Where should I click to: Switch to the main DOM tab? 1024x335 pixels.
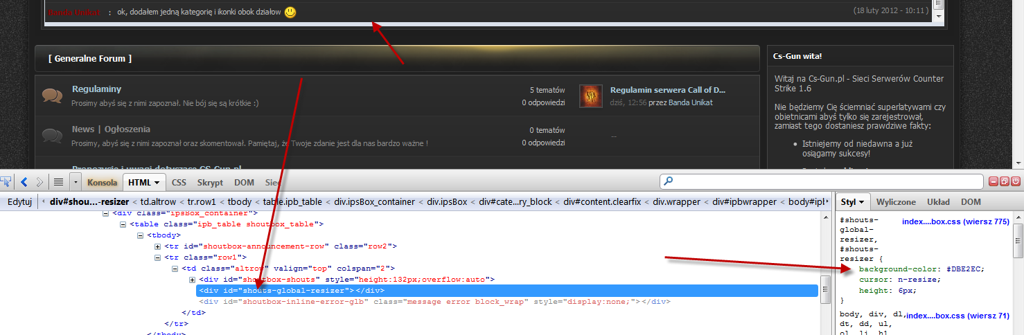244,183
